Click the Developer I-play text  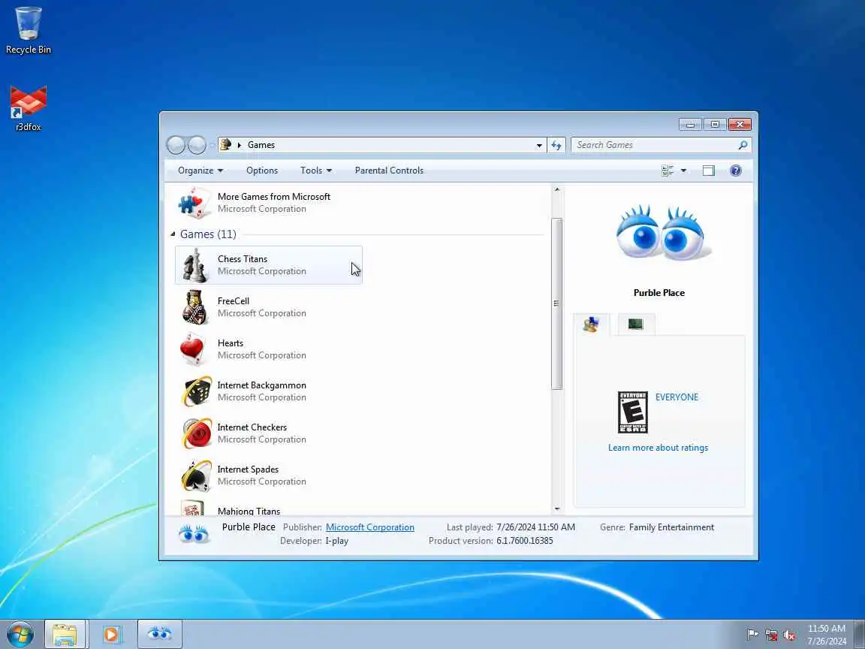tap(314, 541)
